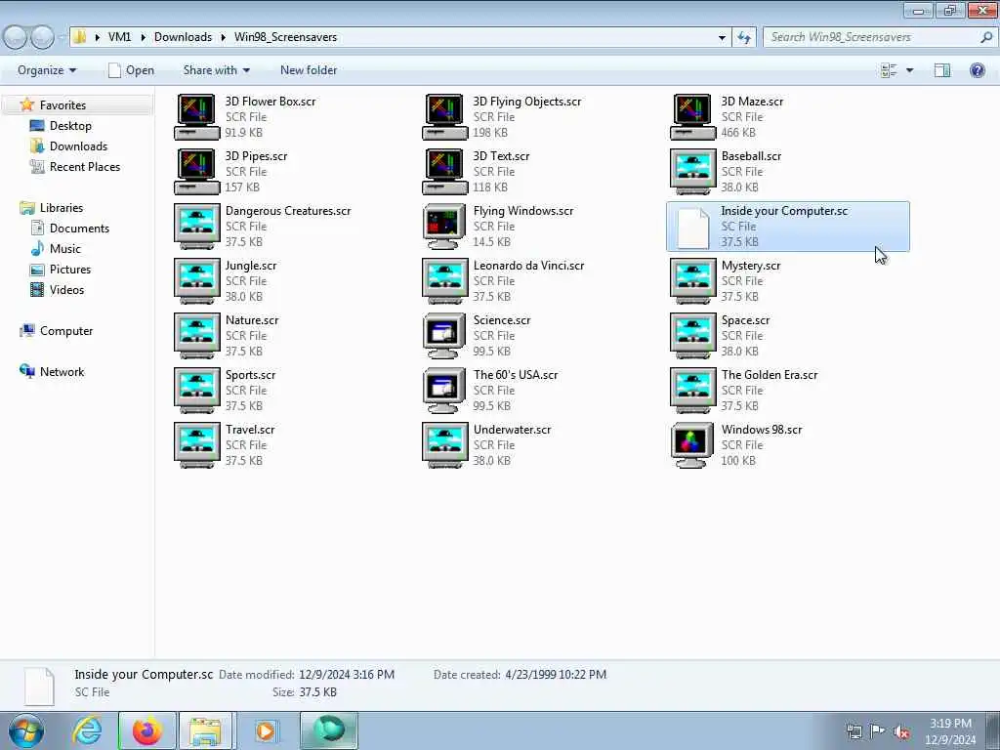Open the Windows Start button

point(26,730)
